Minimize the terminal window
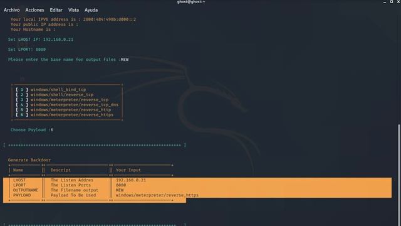This screenshot has width=401, height=226. pos(385,2)
